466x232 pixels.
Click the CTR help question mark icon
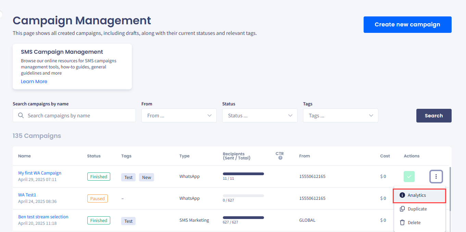(280, 158)
